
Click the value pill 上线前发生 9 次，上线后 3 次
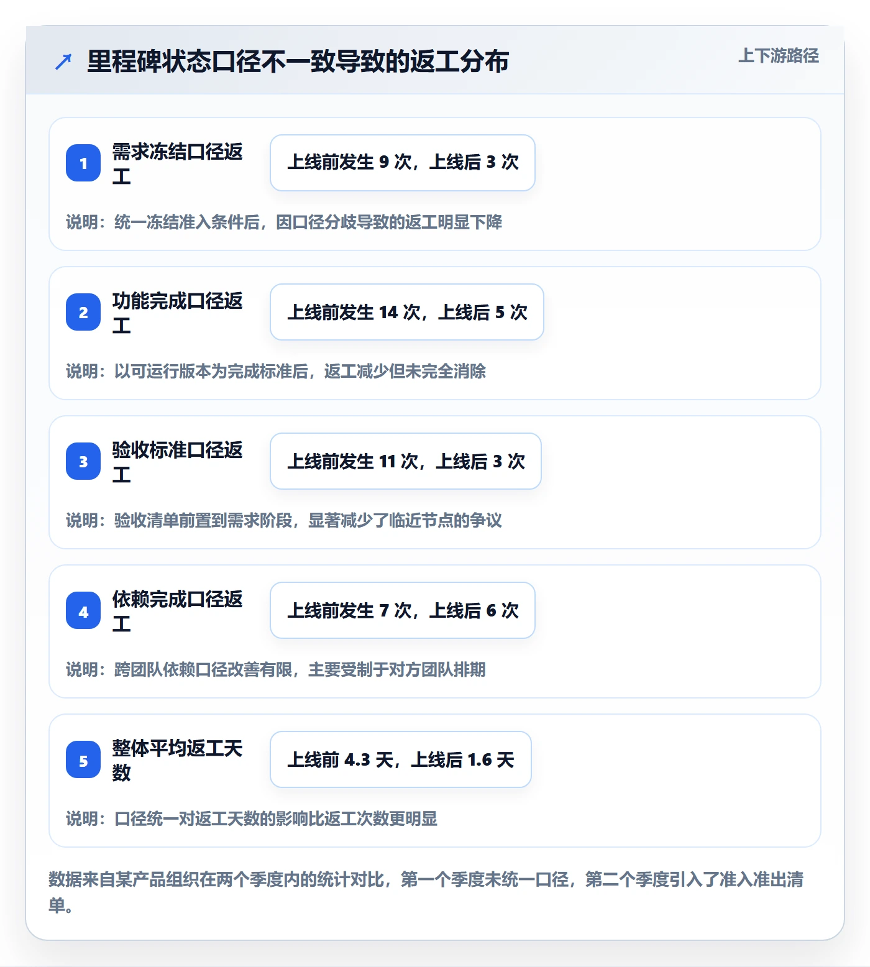[x=403, y=163]
